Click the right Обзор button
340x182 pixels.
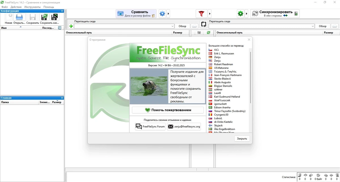click(323, 26)
